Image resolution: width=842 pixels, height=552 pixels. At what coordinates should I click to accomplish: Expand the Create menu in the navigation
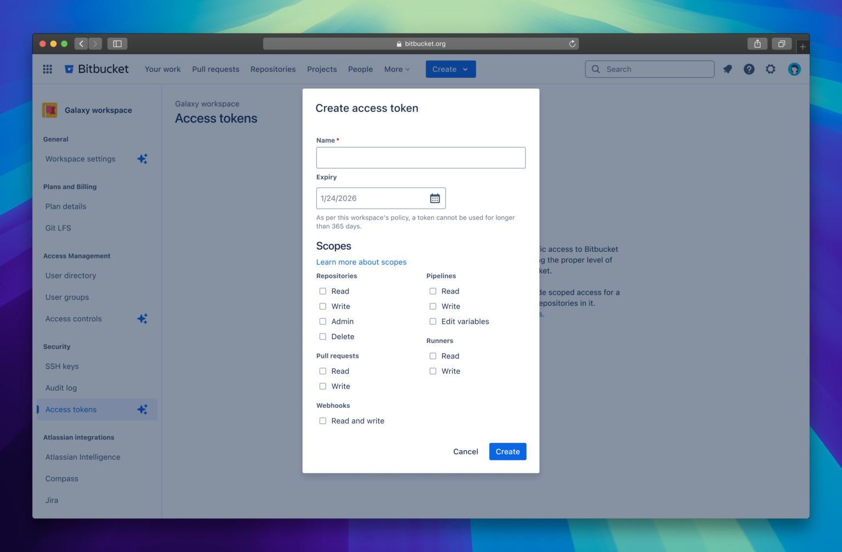[x=450, y=69]
